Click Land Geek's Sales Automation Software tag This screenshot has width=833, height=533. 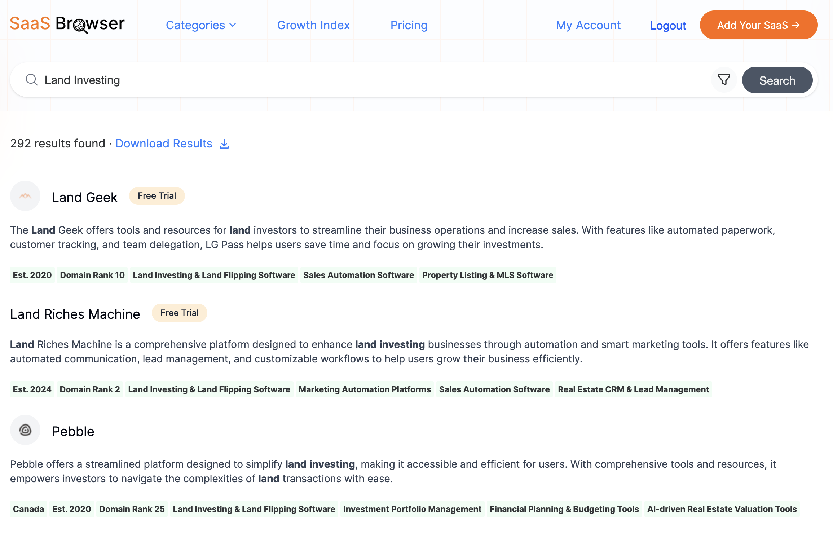[358, 275]
